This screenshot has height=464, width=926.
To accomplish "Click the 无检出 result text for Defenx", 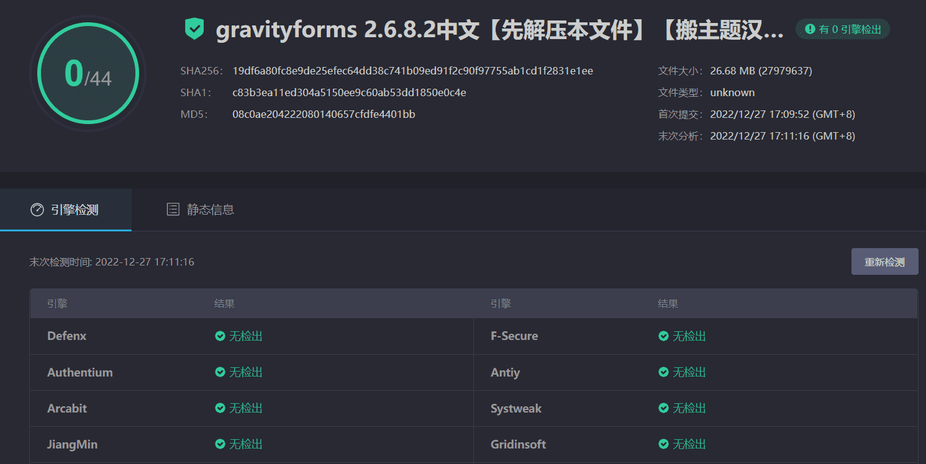I will click(x=246, y=336).
